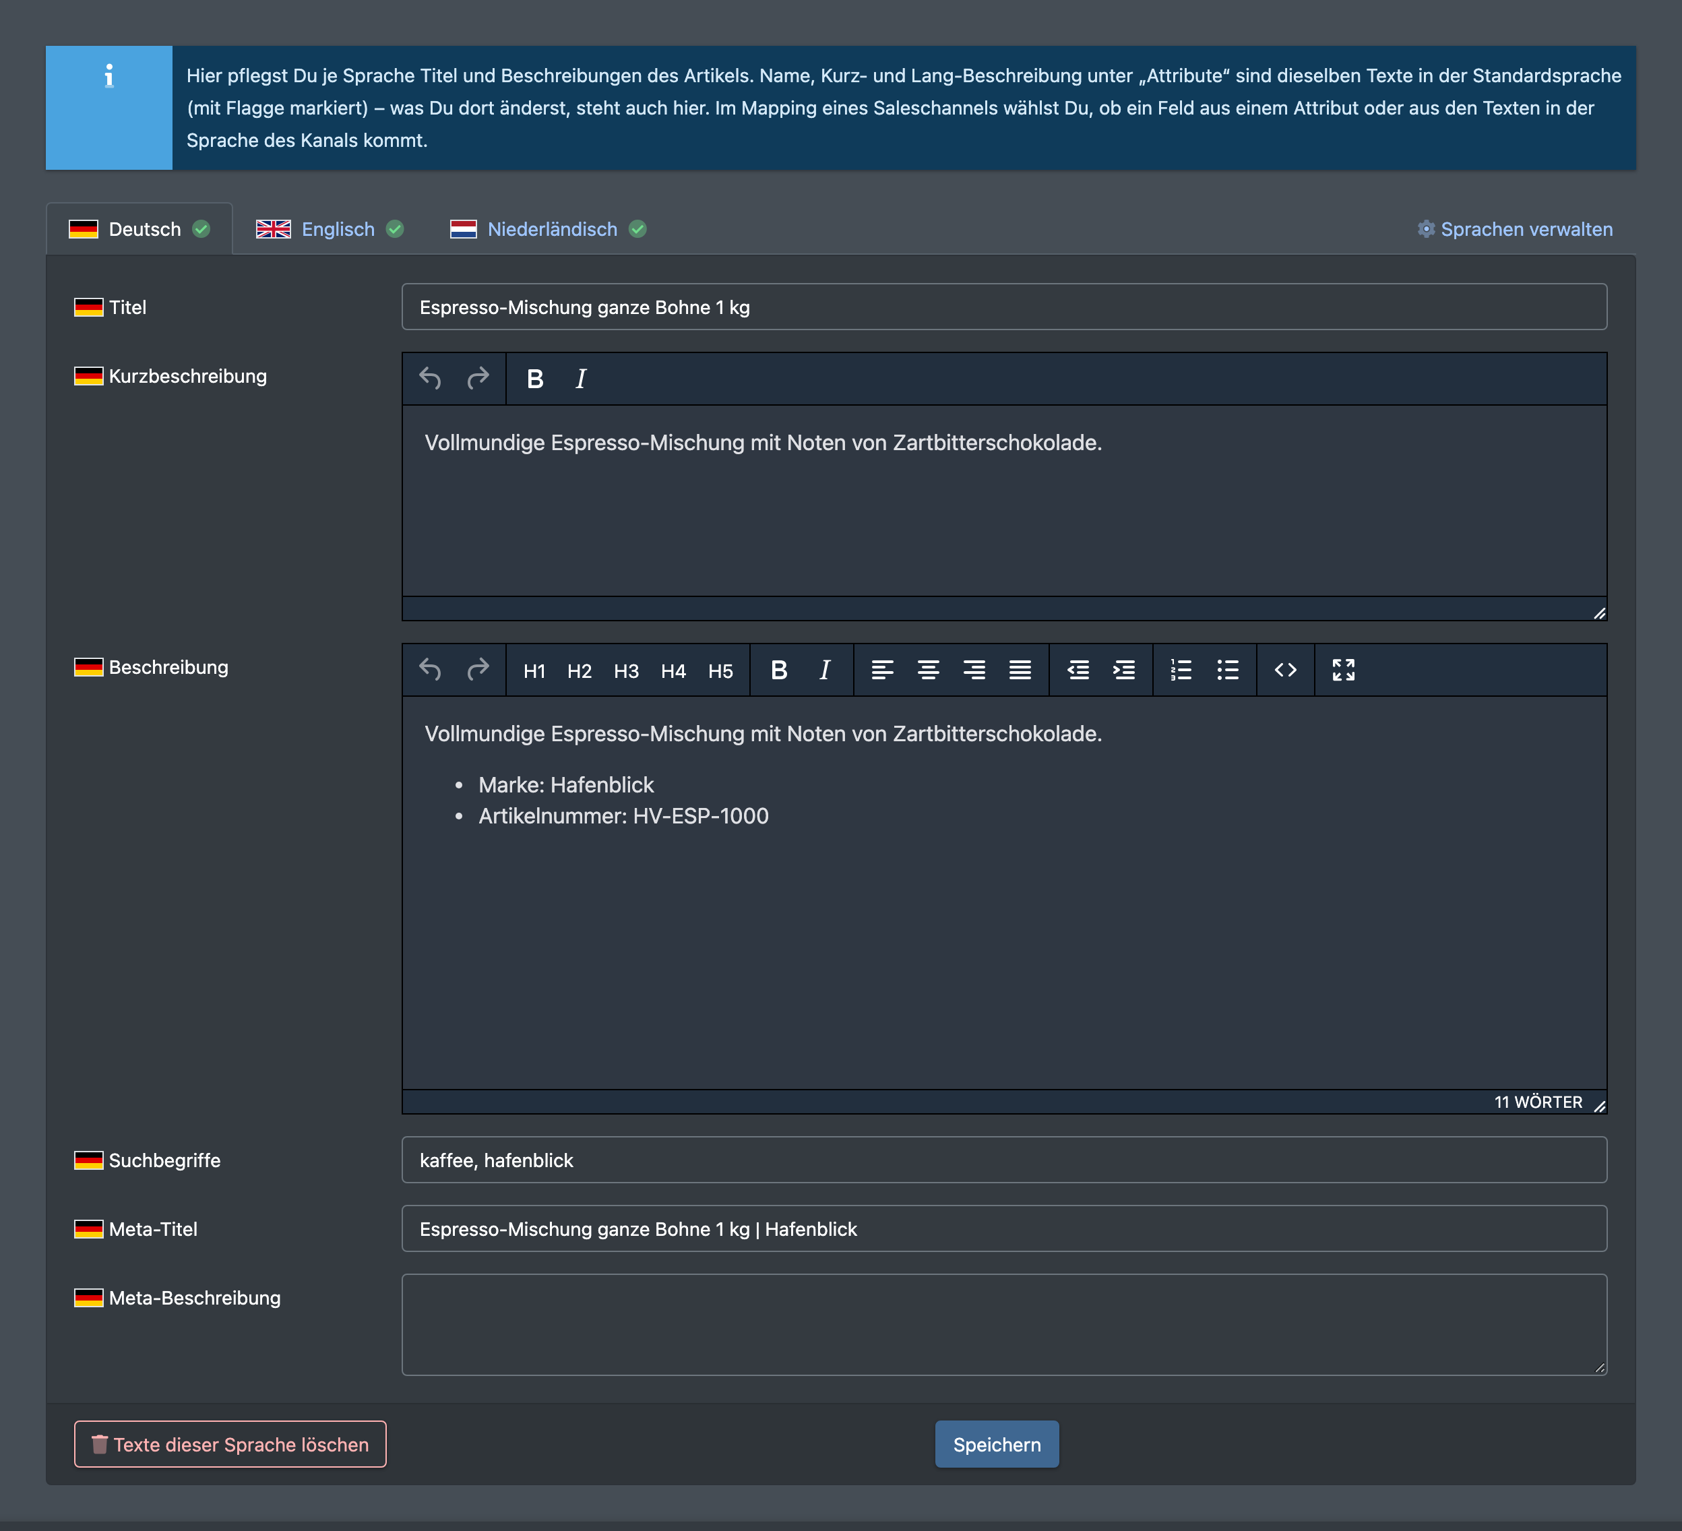Click the Marke: Hafenblick bullet
Screen dimensions: 1682x1531
(x=565, y=785)
